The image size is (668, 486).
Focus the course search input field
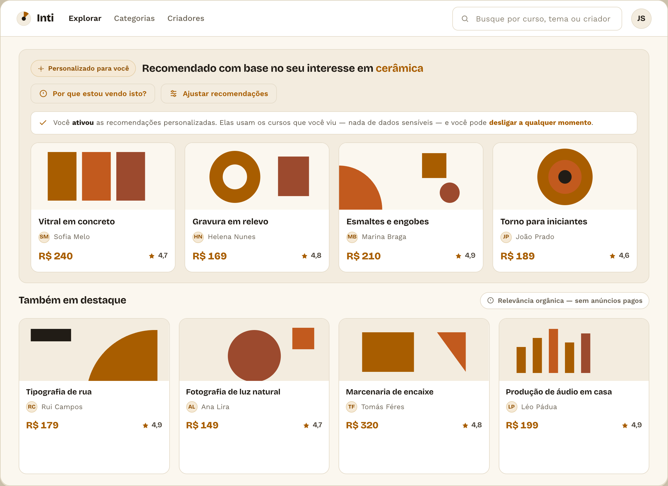pos(537,19)
